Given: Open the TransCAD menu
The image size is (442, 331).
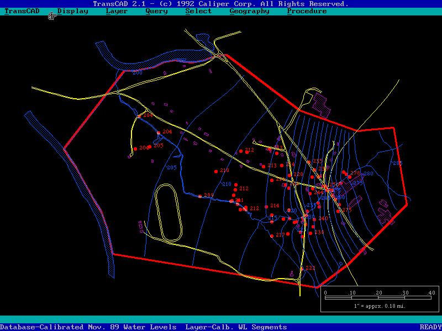Looking at the screenshot, I should click(22, 11).
